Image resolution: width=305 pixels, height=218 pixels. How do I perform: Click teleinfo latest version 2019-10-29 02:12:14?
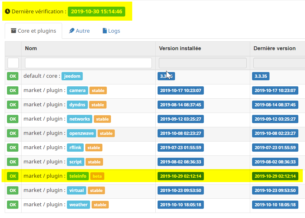tap(275, 176)
